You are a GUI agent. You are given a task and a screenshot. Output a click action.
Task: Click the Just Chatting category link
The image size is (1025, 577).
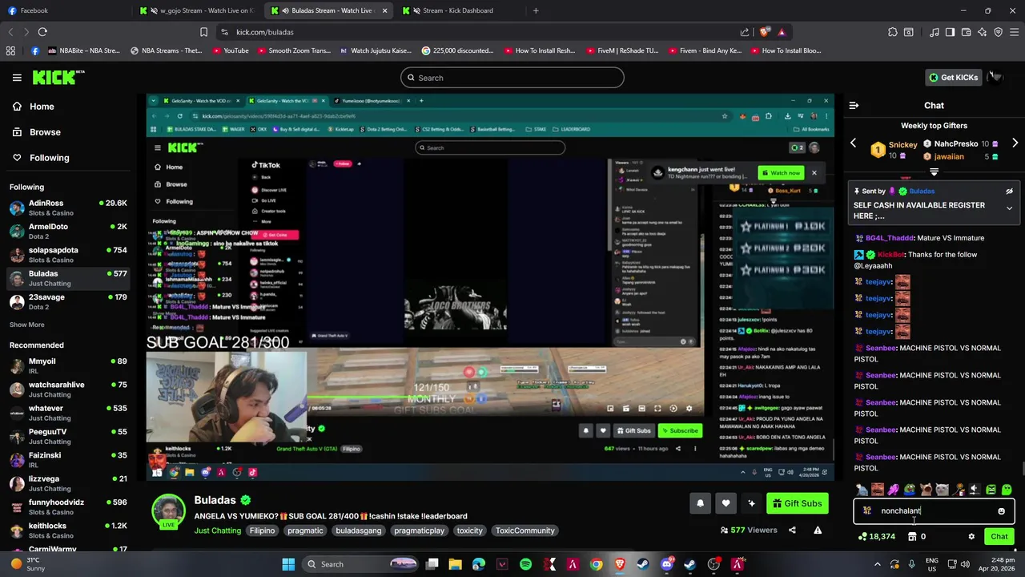[x=217, y=531]
